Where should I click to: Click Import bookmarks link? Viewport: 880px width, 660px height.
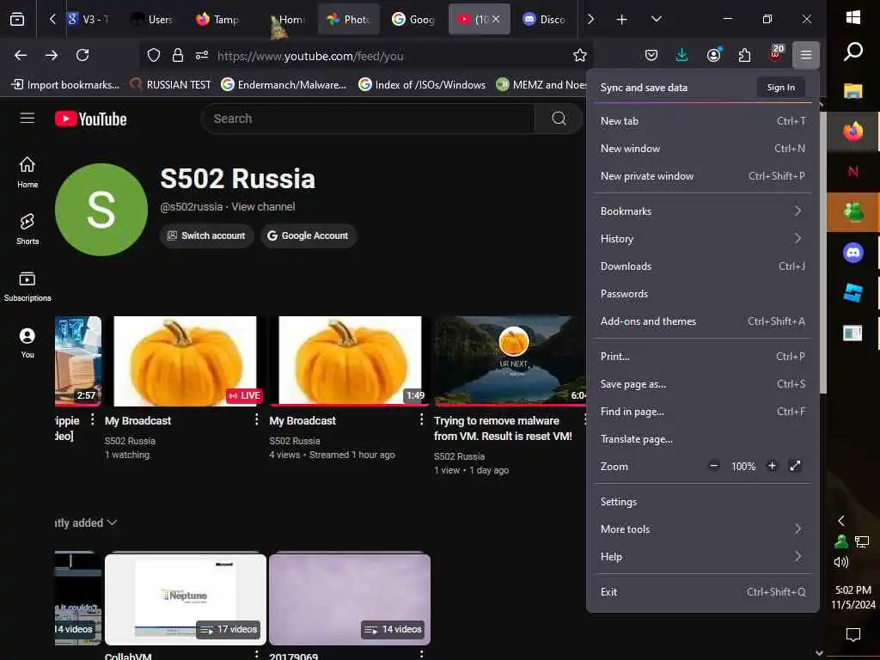(65, 85)
